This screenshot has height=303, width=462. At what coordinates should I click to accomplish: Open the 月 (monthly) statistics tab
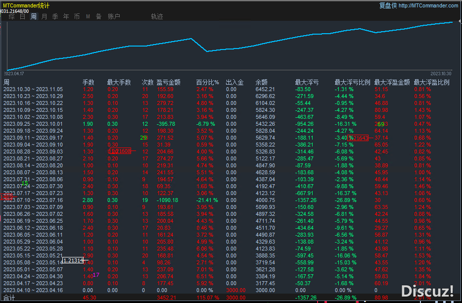pos(45,16)
